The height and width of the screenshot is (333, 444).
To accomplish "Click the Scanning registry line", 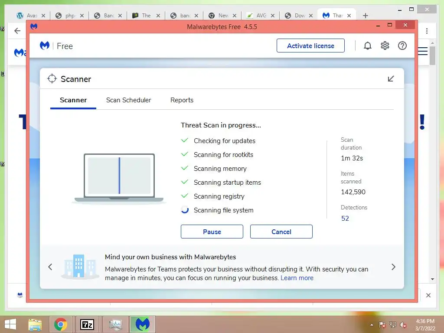I will pos(219,196).
